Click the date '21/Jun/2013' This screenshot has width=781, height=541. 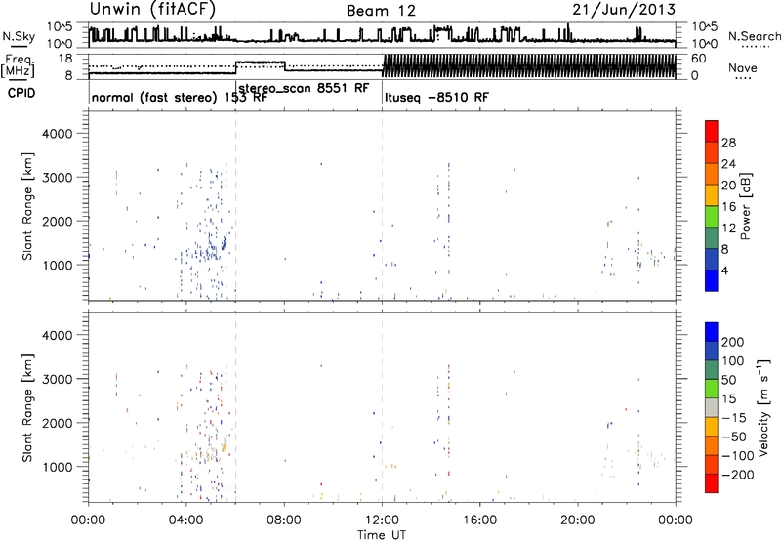624,9
